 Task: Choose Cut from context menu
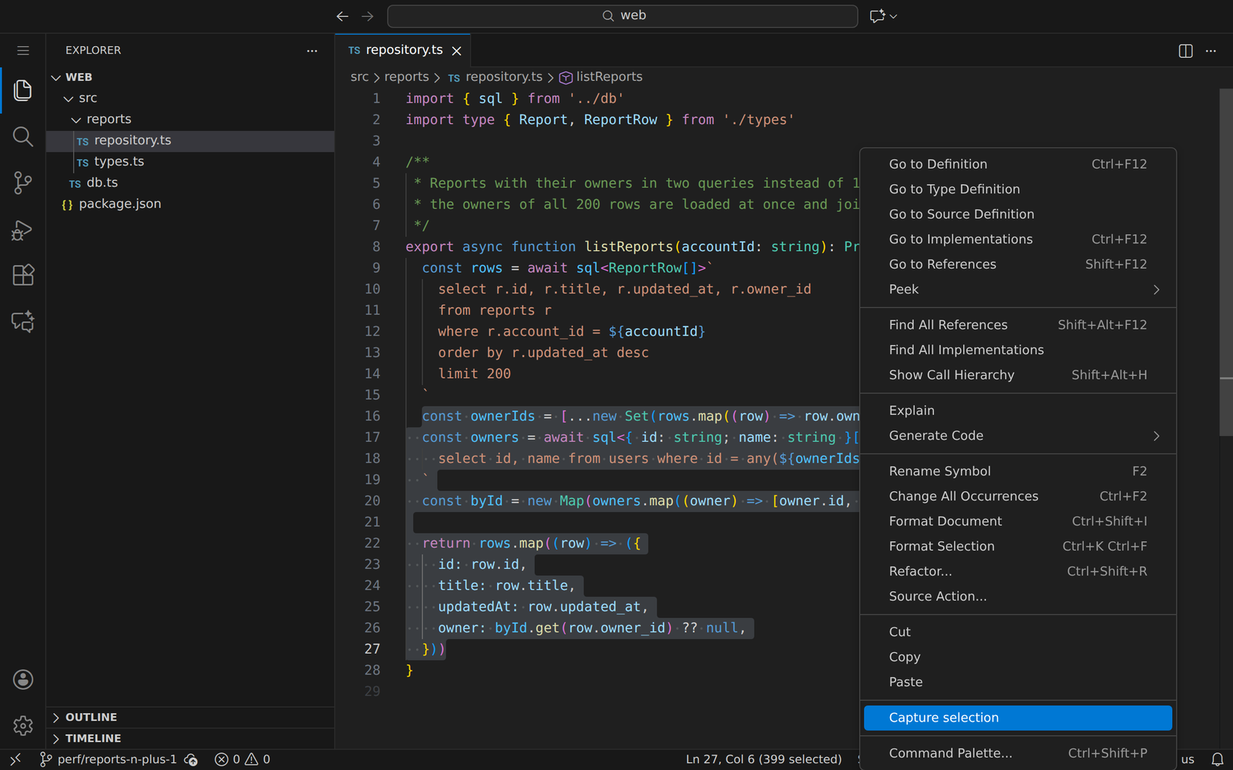(x=1018, y=632)
